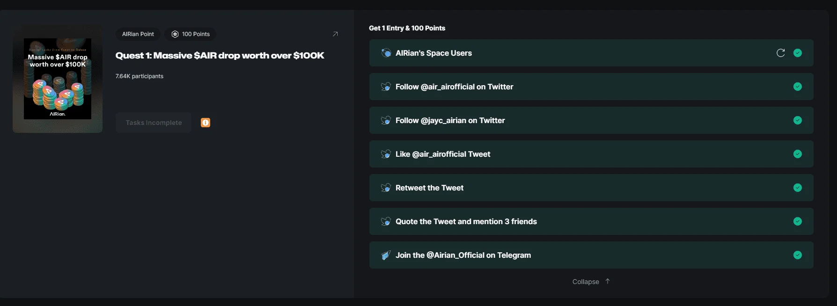Click checkmark for Quote the Tweet task
This screenshot has width=837, height=306.
[798, 221]
